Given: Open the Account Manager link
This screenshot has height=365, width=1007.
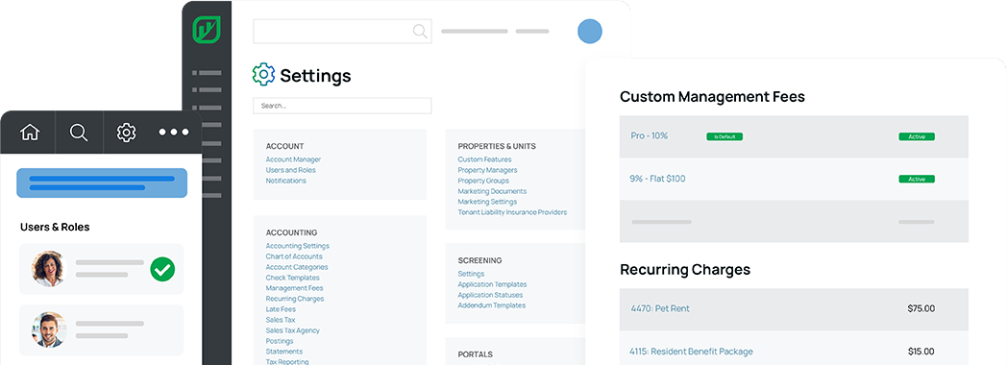Looking at the screenshot, I should [293, 159].
